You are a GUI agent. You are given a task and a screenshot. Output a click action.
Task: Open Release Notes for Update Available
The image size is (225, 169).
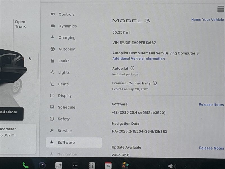(x=211, y=148)
